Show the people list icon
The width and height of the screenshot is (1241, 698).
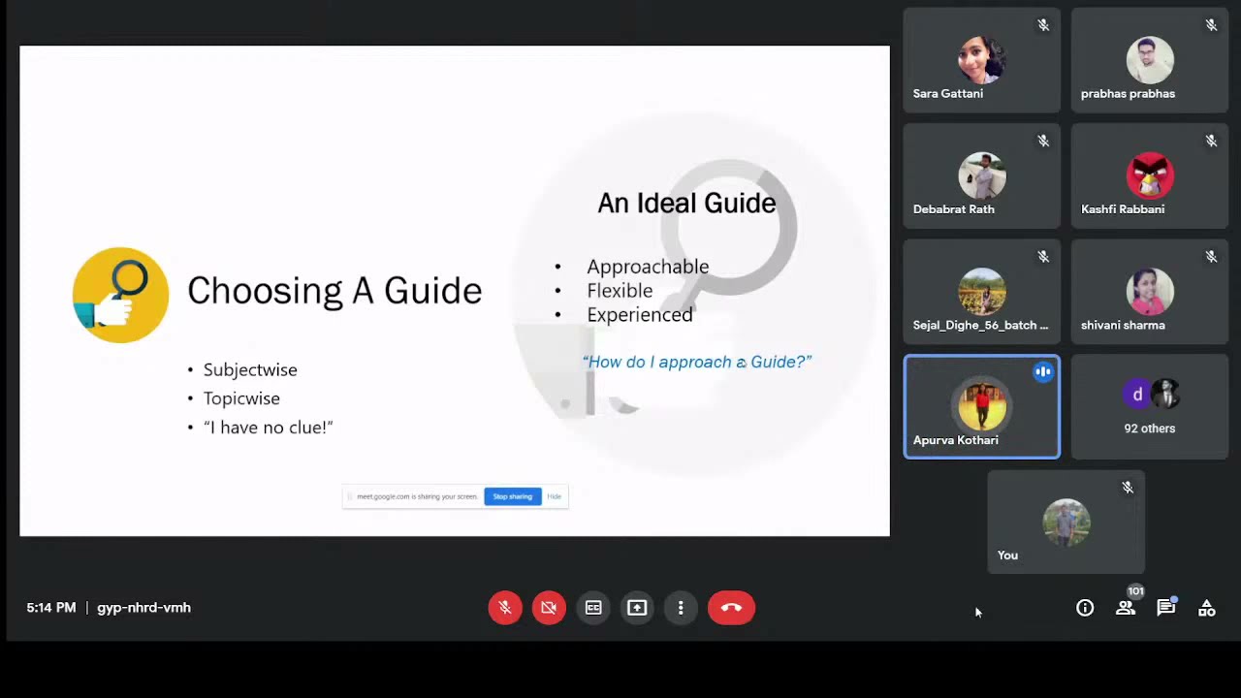click(x=1125, y=608)
